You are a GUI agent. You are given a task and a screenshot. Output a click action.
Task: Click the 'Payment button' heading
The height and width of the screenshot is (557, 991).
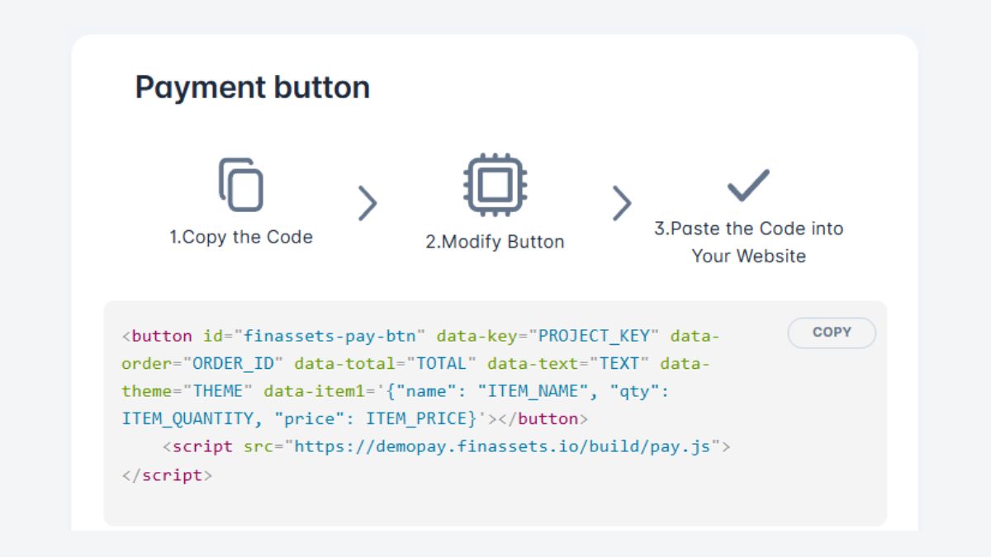(253, 86)
